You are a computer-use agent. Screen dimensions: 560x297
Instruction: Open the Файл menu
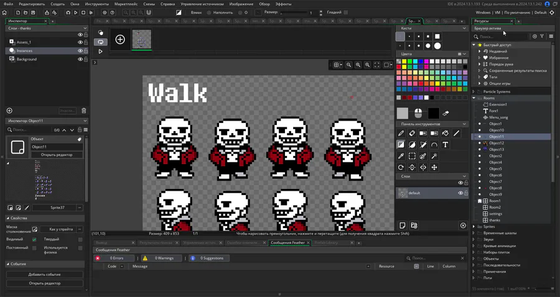(9, 4)
